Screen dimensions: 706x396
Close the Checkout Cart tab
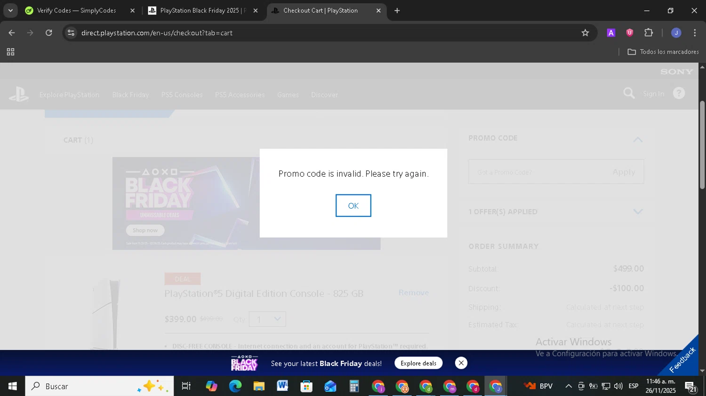[378, 10]
